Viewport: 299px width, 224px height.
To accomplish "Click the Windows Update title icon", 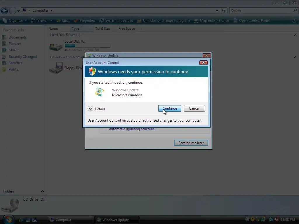I will [89, 55].
